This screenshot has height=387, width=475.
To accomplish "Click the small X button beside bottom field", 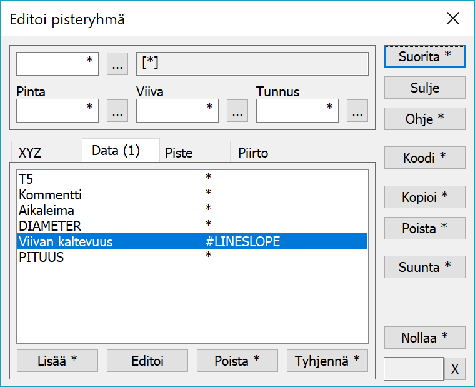I will pos(454,369).
